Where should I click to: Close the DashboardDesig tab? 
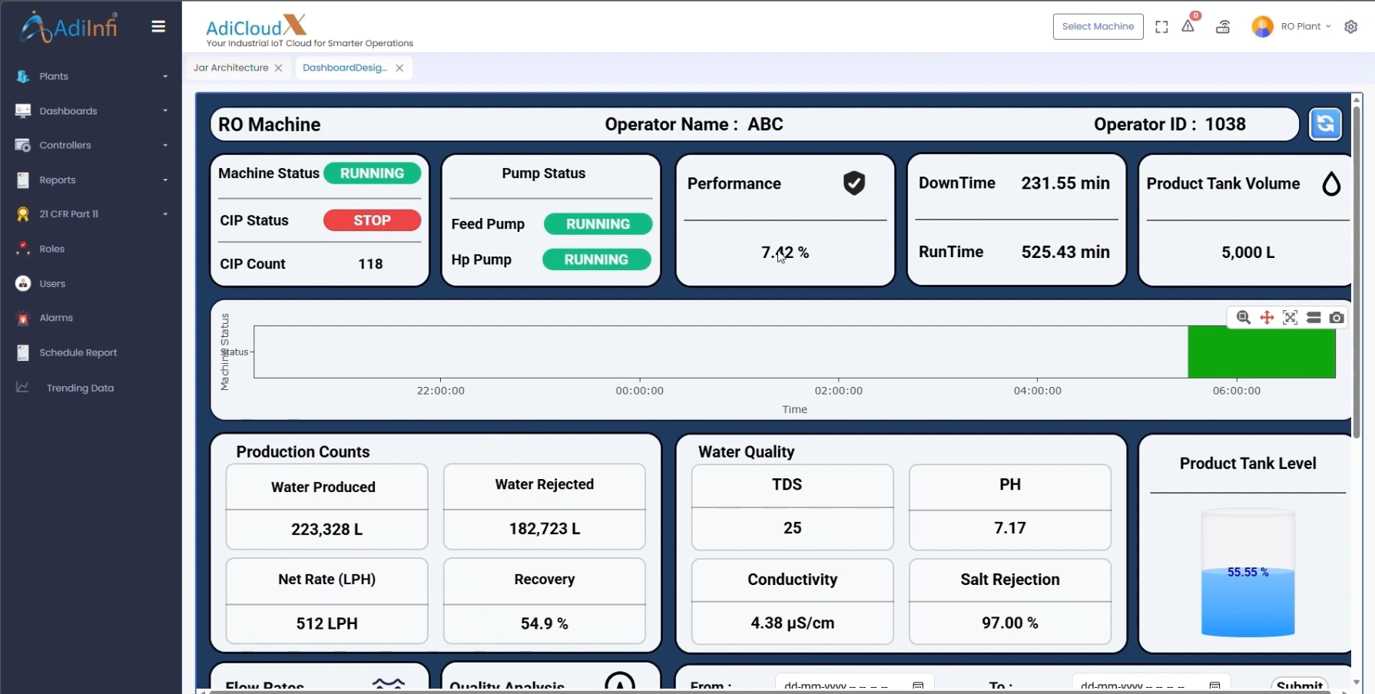(x=399, y=68)
